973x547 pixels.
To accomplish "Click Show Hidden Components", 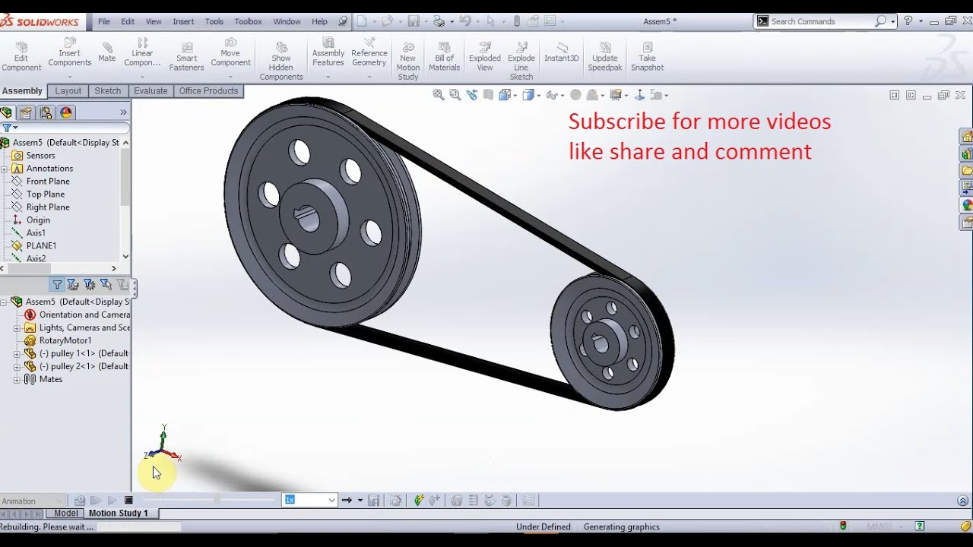I will click(281, 61).
